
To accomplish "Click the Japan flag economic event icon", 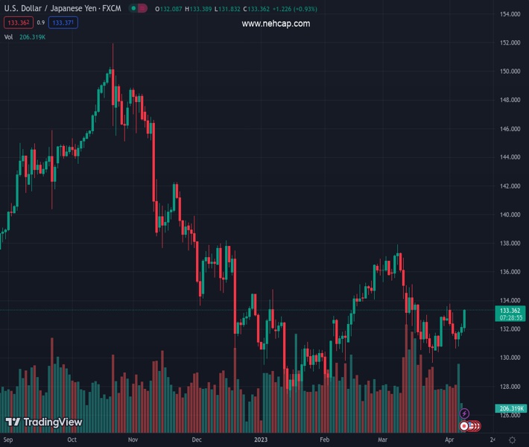I will [x=465, y=425].
